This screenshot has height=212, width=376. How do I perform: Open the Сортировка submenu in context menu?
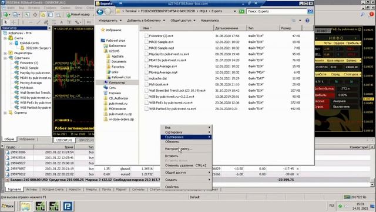coord(186,132)
